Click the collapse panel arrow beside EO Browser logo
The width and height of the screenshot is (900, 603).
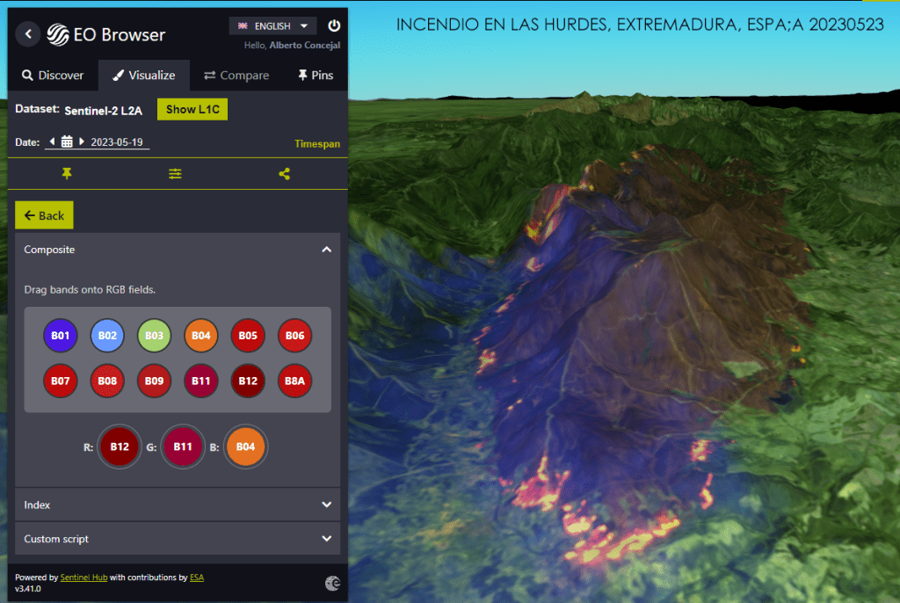pyautogui.click(x=28, y=34)
